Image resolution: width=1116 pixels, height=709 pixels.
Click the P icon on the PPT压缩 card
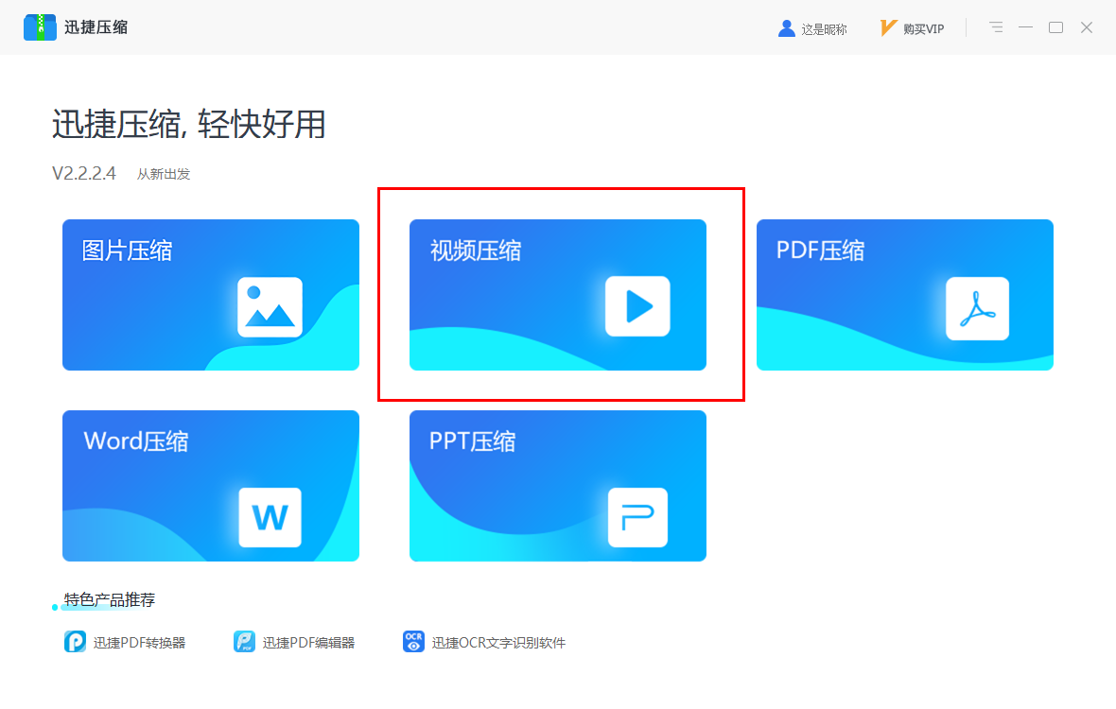coord(637,518)
